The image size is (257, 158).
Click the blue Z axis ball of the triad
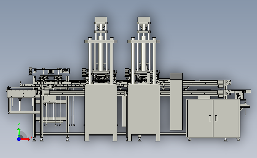point(19,139)
